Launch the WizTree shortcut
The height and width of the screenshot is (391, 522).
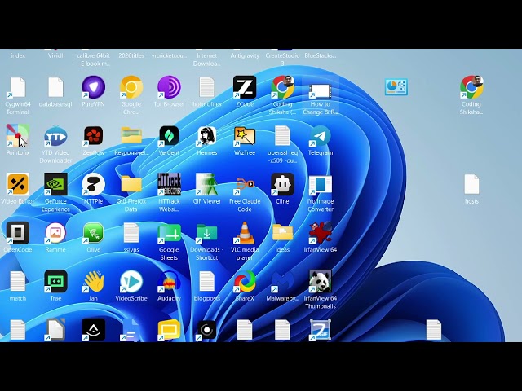coord(245,136)
